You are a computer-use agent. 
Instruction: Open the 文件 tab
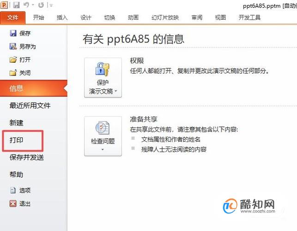(12, 18)
